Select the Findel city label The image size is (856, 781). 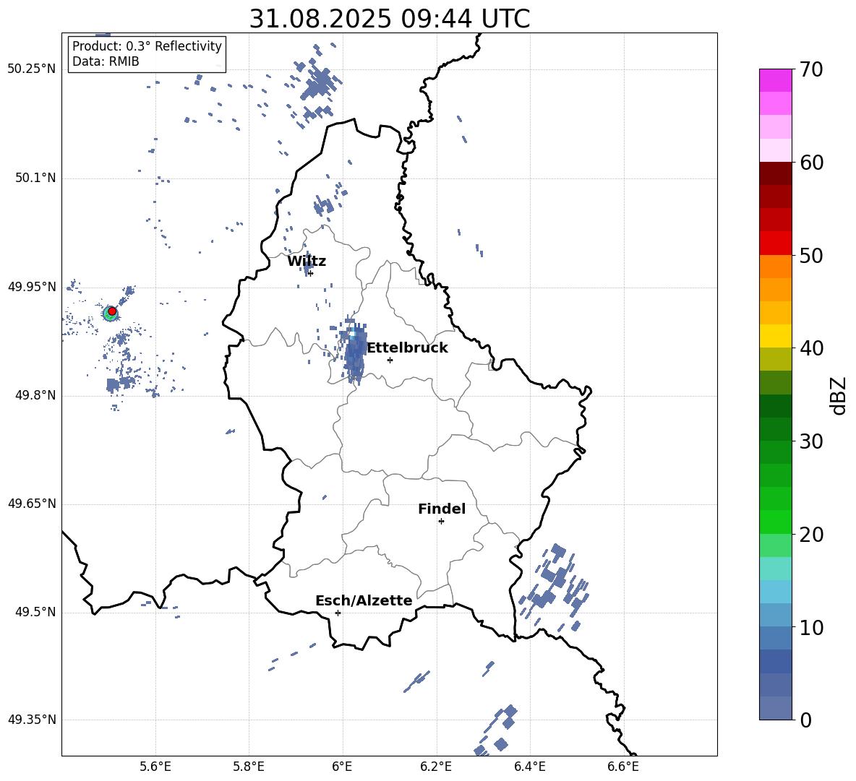(x=442, y=509)
